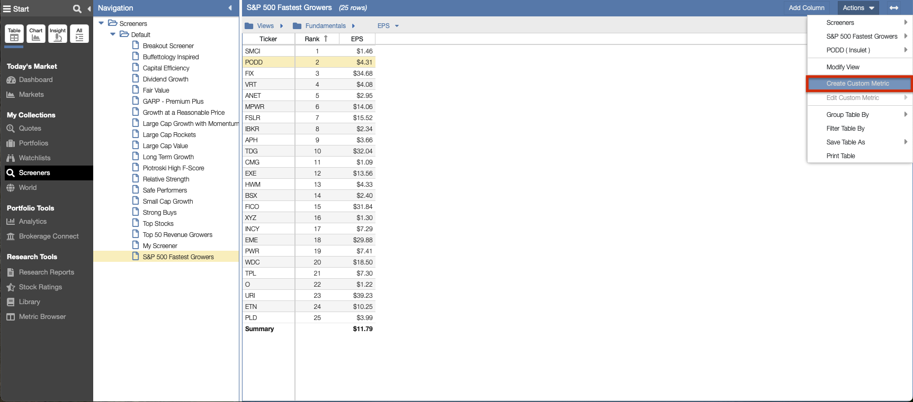Click the Watchlists binoculars icon
913x402 pixels.
point(11,158)
